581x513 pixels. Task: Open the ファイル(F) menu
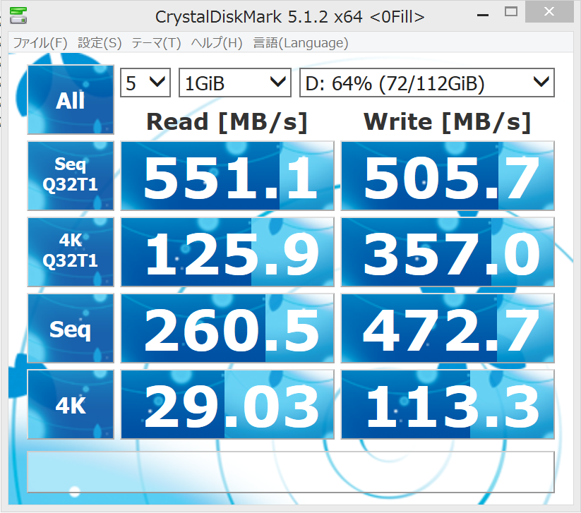40,43
